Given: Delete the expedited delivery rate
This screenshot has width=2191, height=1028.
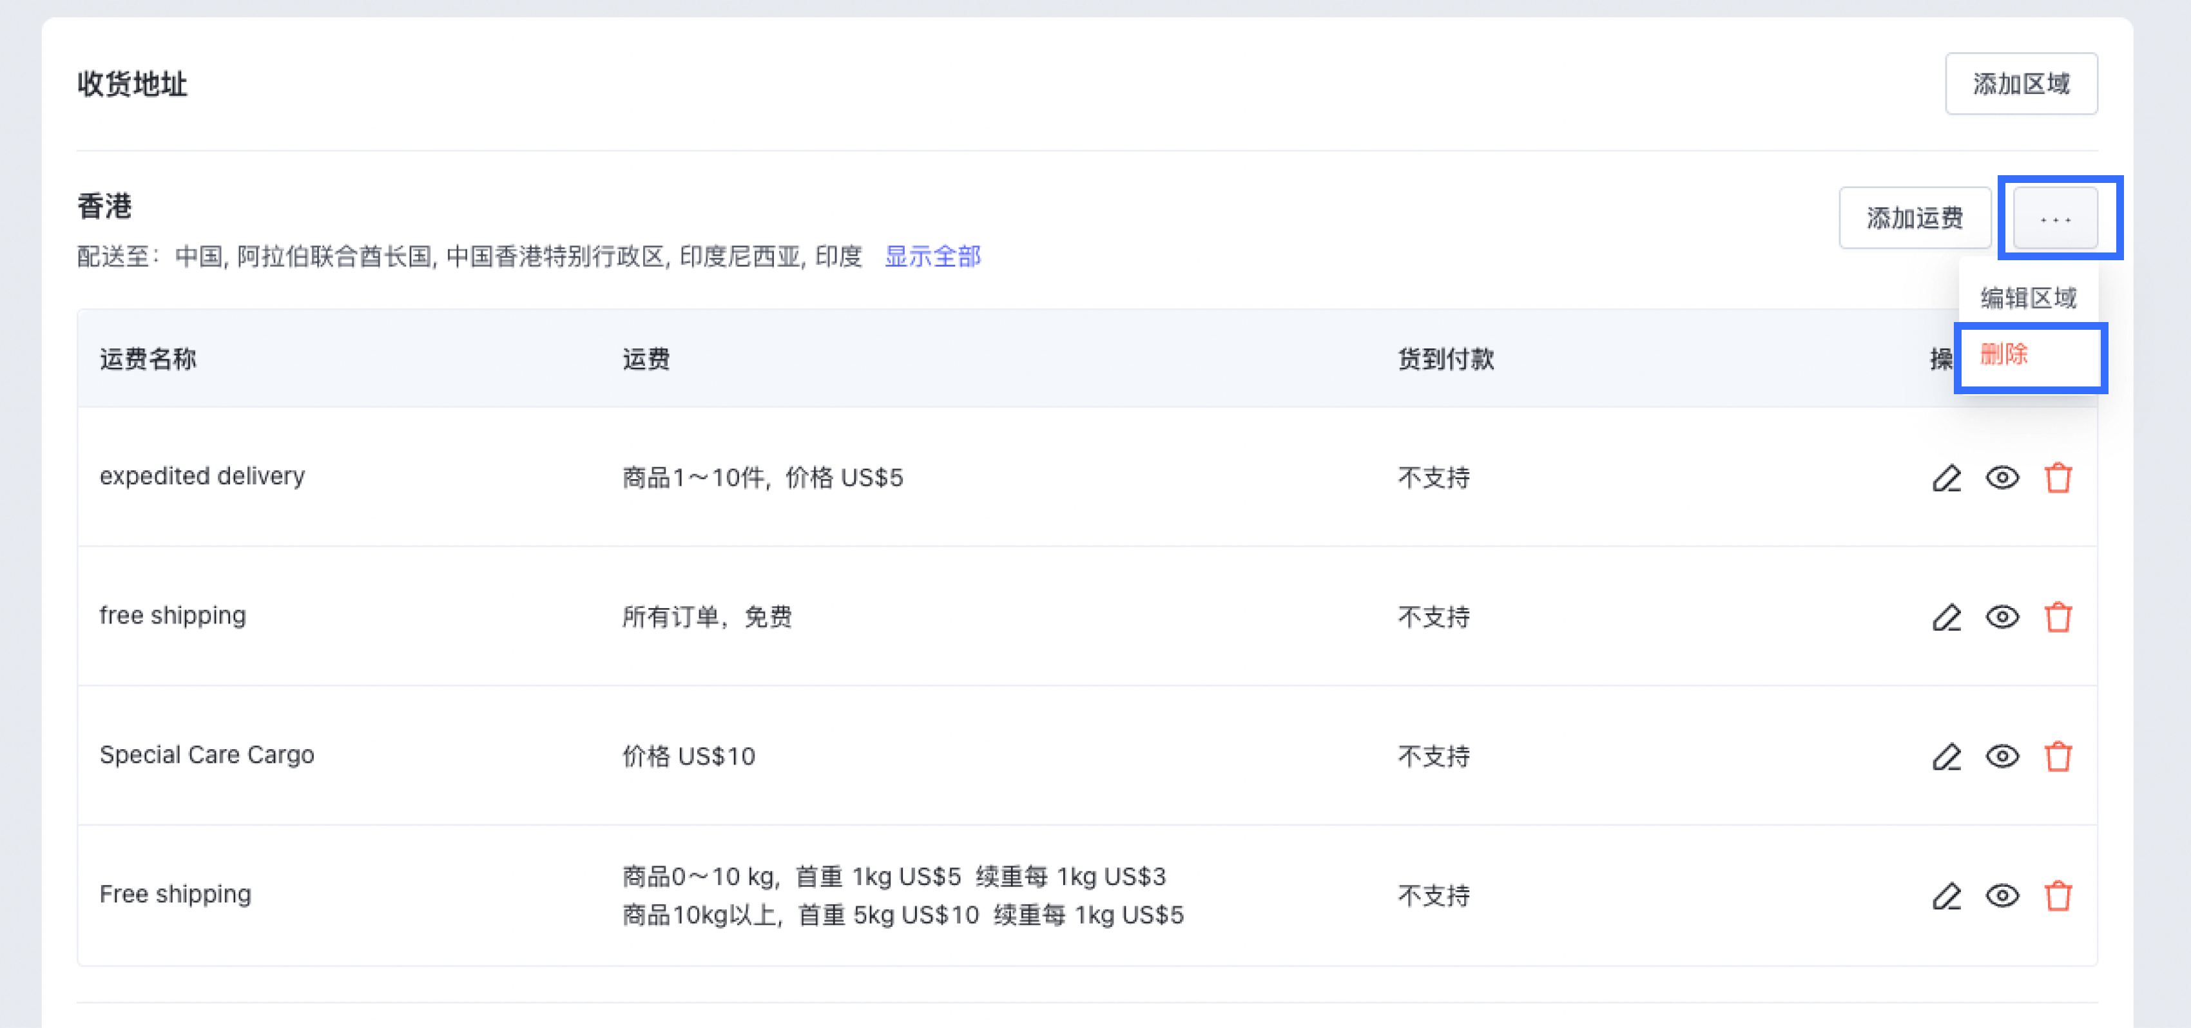Looking at the screenshot, I should 2058,478.
